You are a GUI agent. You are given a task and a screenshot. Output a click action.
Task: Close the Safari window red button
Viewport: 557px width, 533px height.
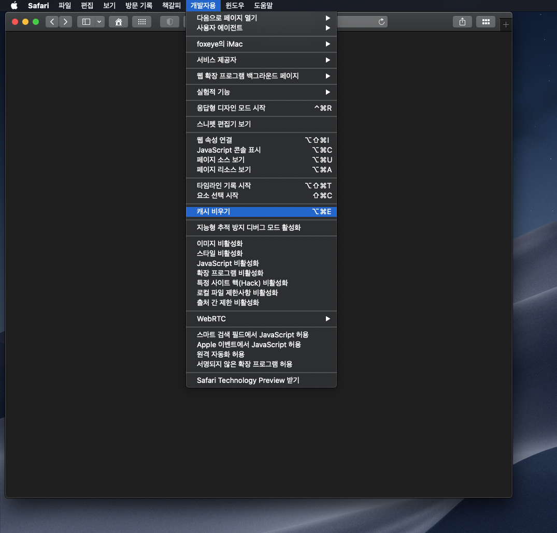click(x=15, y=22)
